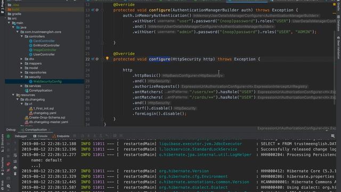The width and height of the screenshot is (341, 192).
Task: Open the Bean Validation tool window tab
Action: pyautogui.click(x=339, y=47)
